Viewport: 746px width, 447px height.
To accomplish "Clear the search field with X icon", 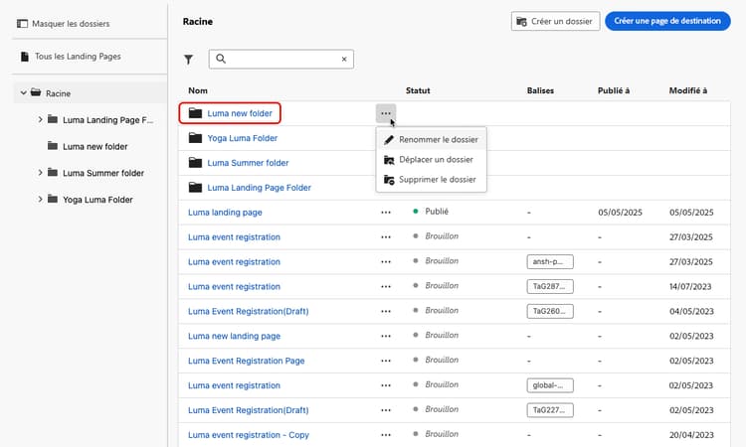I will [x=344, y=60].
